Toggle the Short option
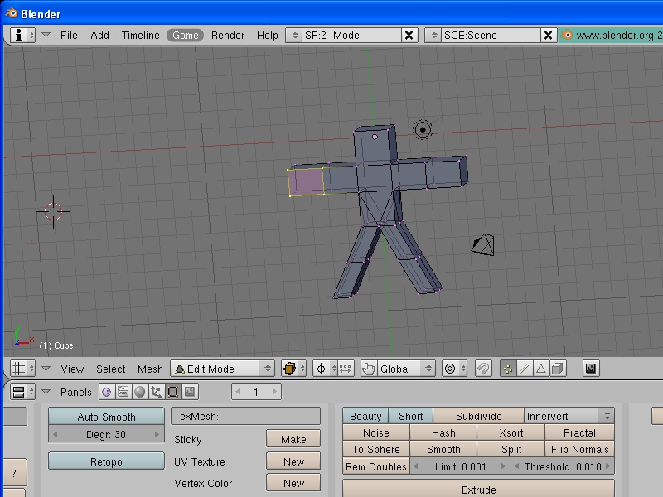 point(410,416)
